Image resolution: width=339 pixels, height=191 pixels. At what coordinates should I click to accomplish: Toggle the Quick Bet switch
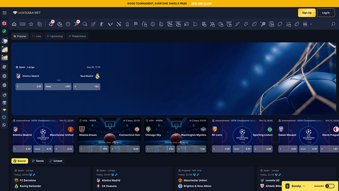pos(330,186)
